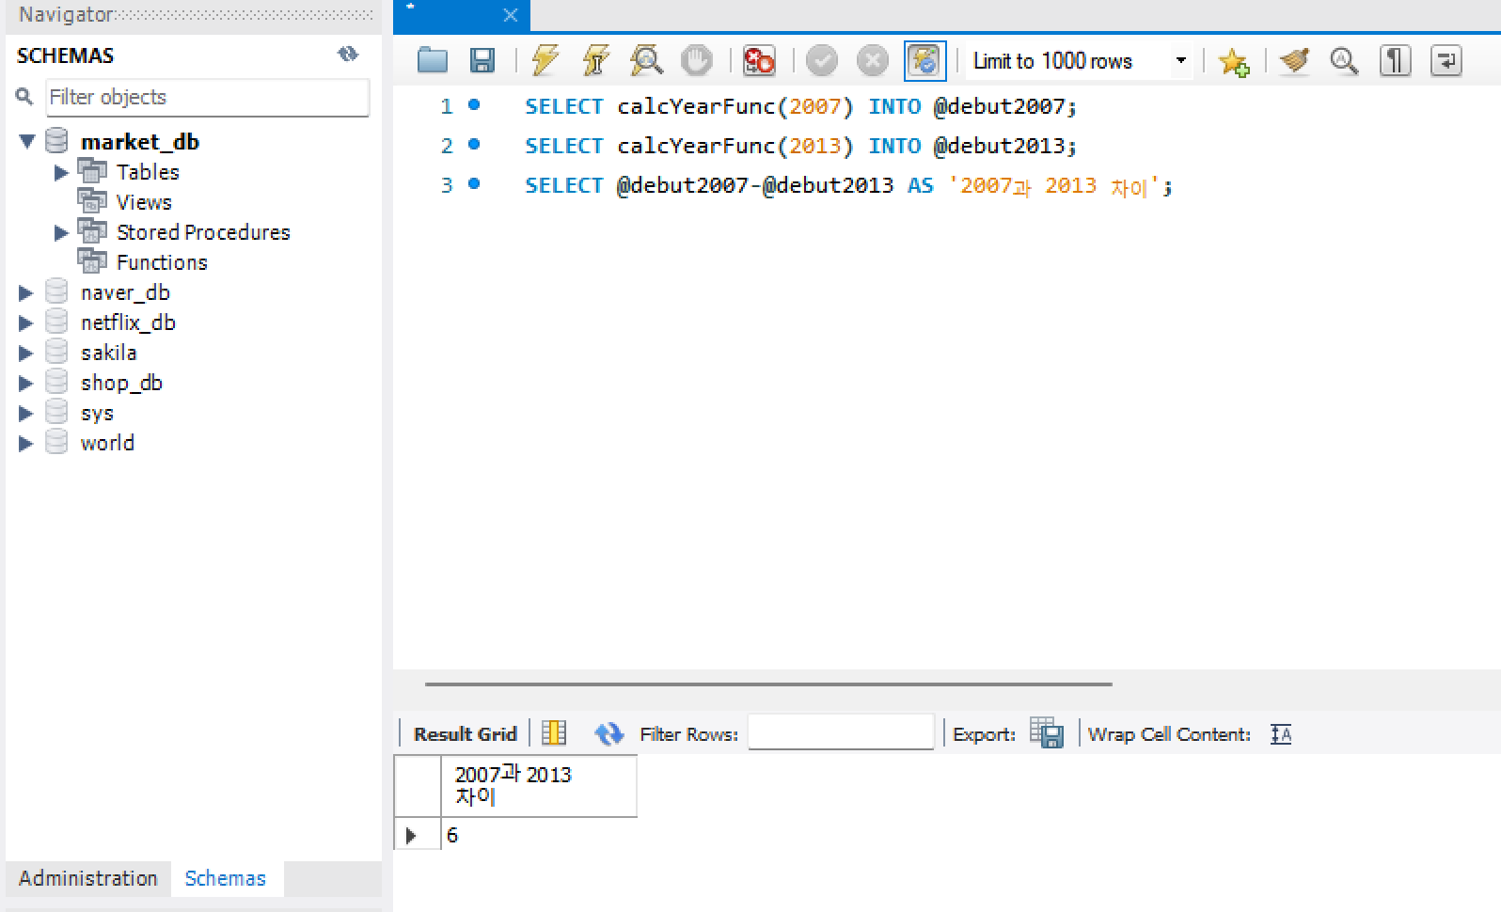This screenshot has width=1501, height=912.
Task: Toggle Wrap Cell Content icon
Action: pos(1281,734)
